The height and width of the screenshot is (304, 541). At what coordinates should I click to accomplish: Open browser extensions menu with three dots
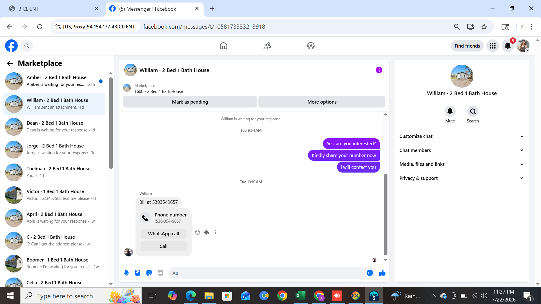[532, 27]
